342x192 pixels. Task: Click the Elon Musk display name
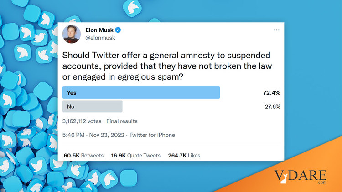pos(99,30)
